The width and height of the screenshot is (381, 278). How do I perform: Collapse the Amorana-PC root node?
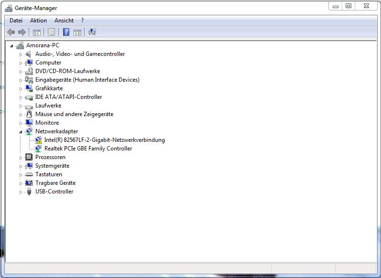[11, 46]
